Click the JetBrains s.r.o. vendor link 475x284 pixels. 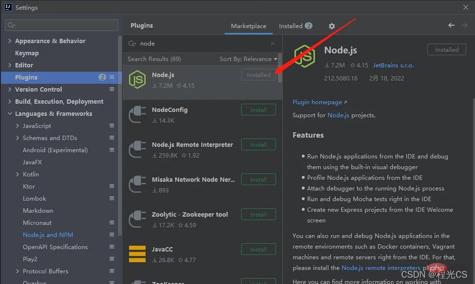[x=393, y=65]
